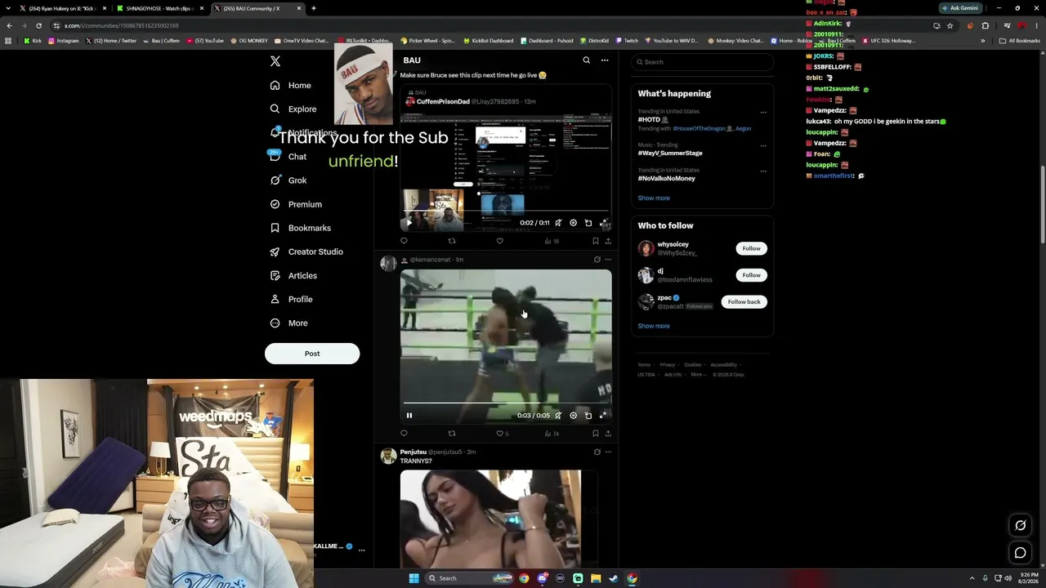Image resolution: width=1046 pixels, height=588 pixels.
Task: Follow the dj toodamnflawless account
Action: [x=751, y=275]
